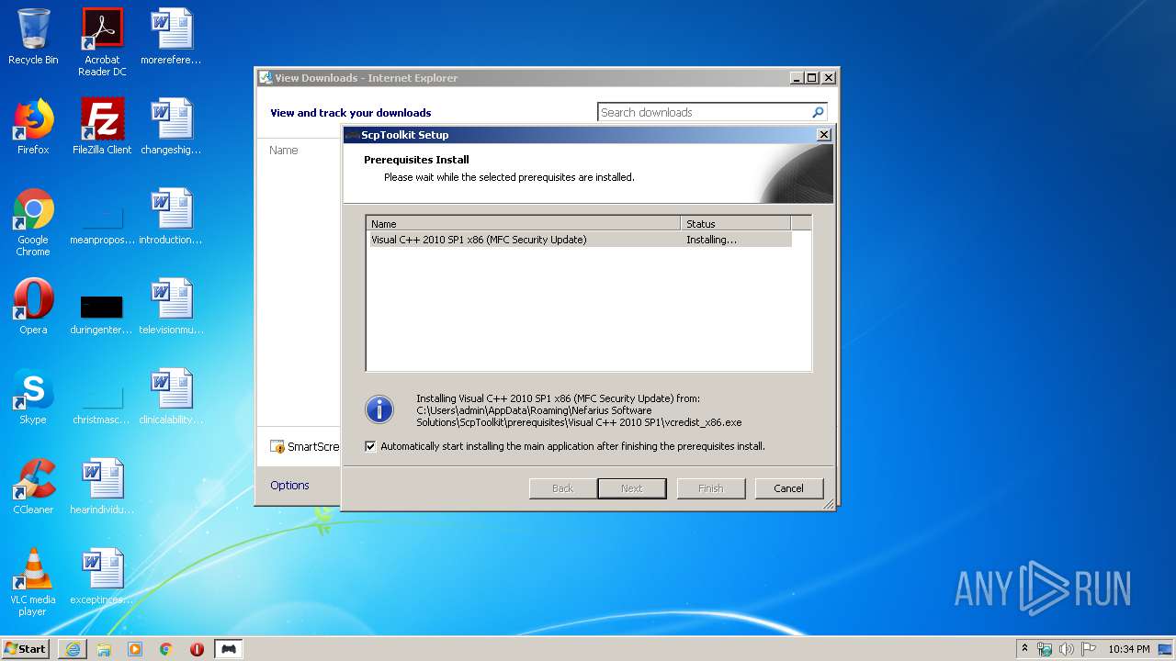Click the Finish button in setup
This screenshot has height=661, width=1176.
pos(710,488)
